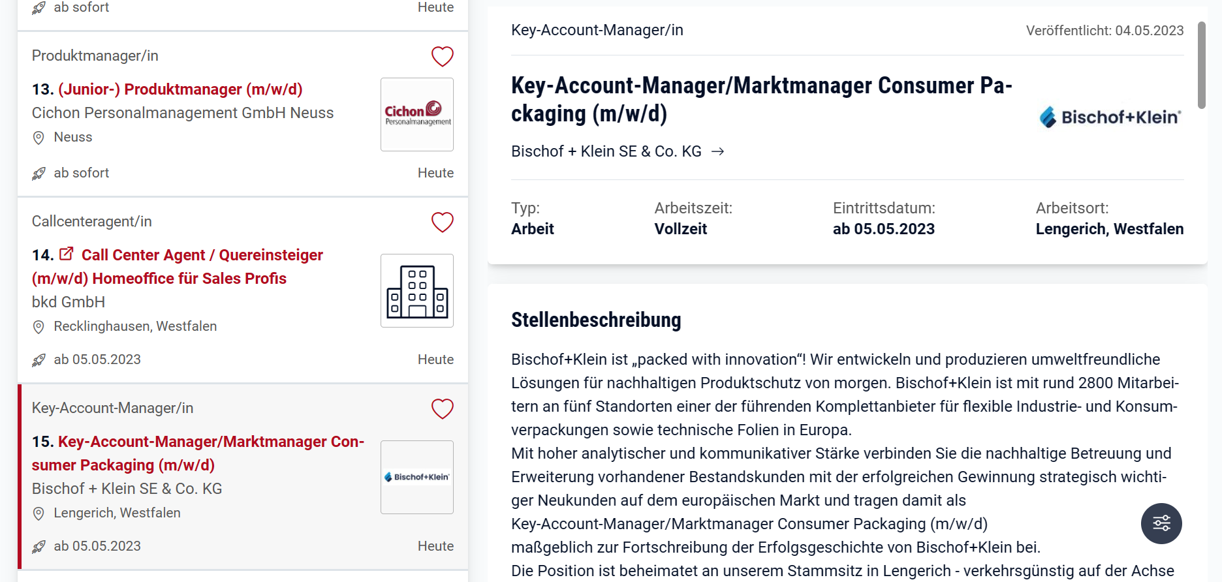Click the arrow next to Bischof + Klein company name
The image size is (1222, 582).
(x=718, y=151)
